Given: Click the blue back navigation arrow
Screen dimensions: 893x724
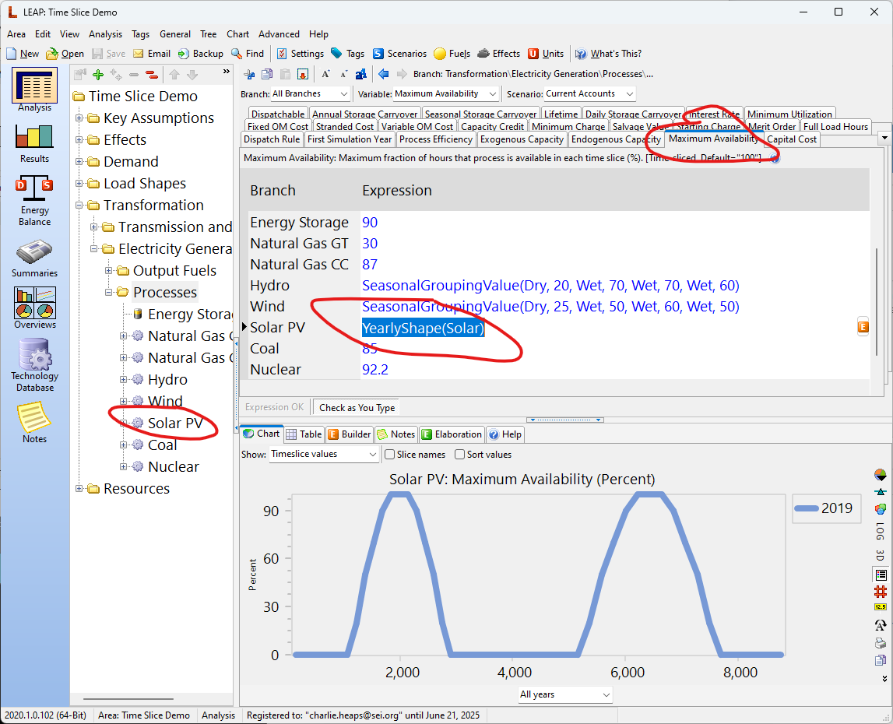Looking at the screenshot, I should point(383,73).
